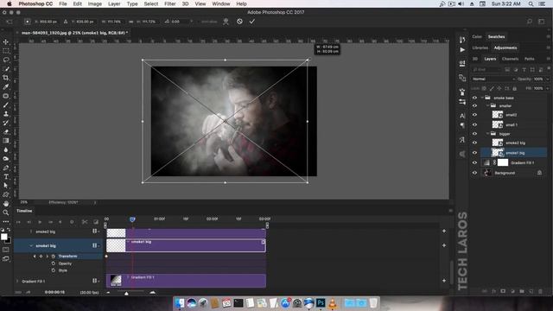This screenshot has width=553, height=311.
Task: Collapse the smaller group
Action: (x=488, y=105)
